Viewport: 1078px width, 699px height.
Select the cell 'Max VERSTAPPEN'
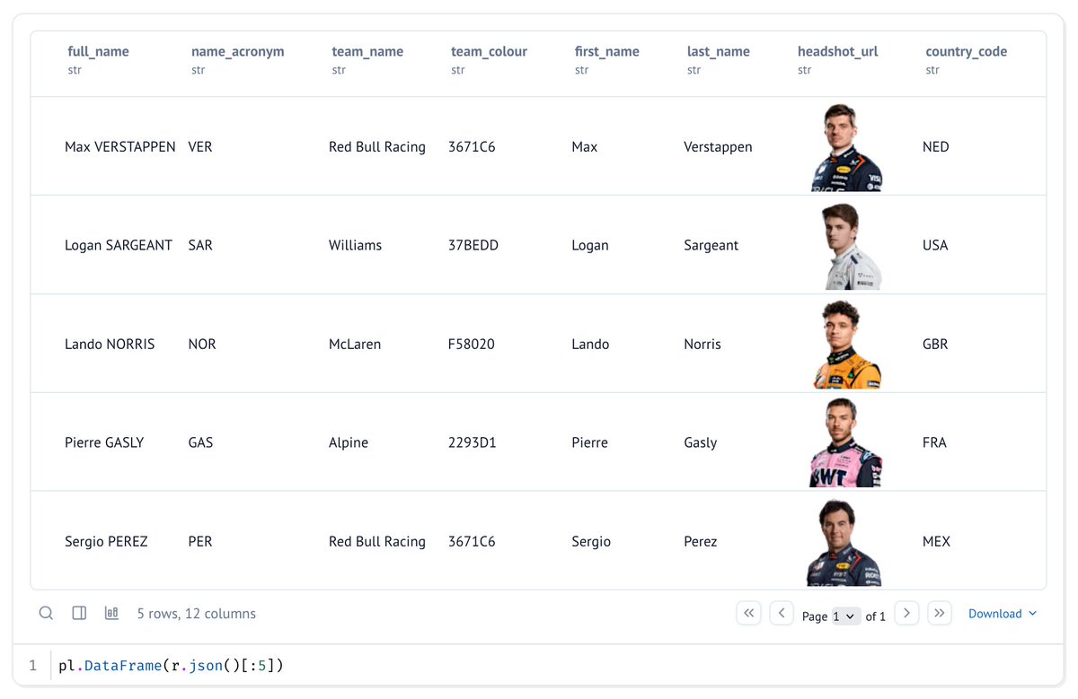(x=120, y=146)
